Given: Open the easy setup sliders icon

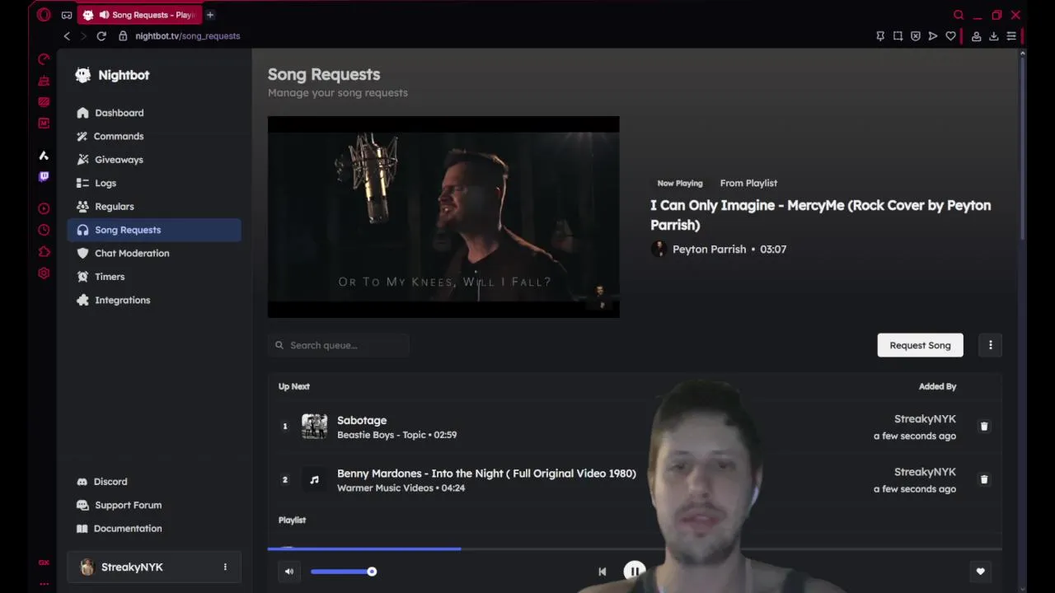Looking at the screenshot, I should 1011,36.
